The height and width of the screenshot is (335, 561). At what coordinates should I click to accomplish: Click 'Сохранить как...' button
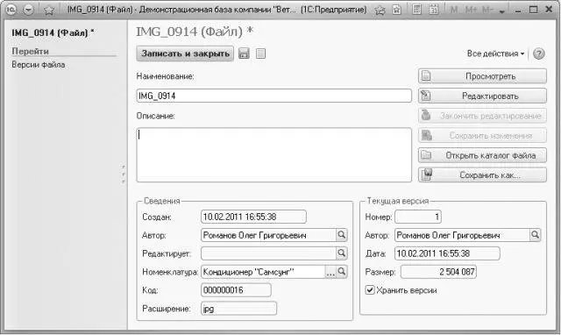(482, 175)
